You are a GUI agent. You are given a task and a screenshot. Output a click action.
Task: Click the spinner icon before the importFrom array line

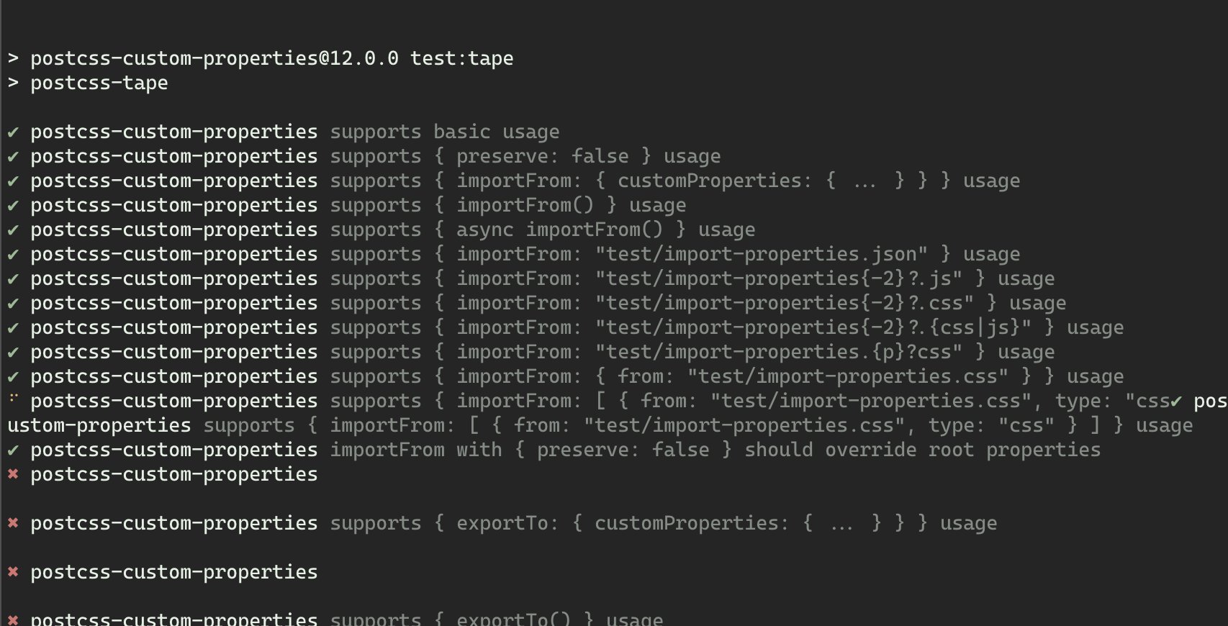[x=13, y=399]
